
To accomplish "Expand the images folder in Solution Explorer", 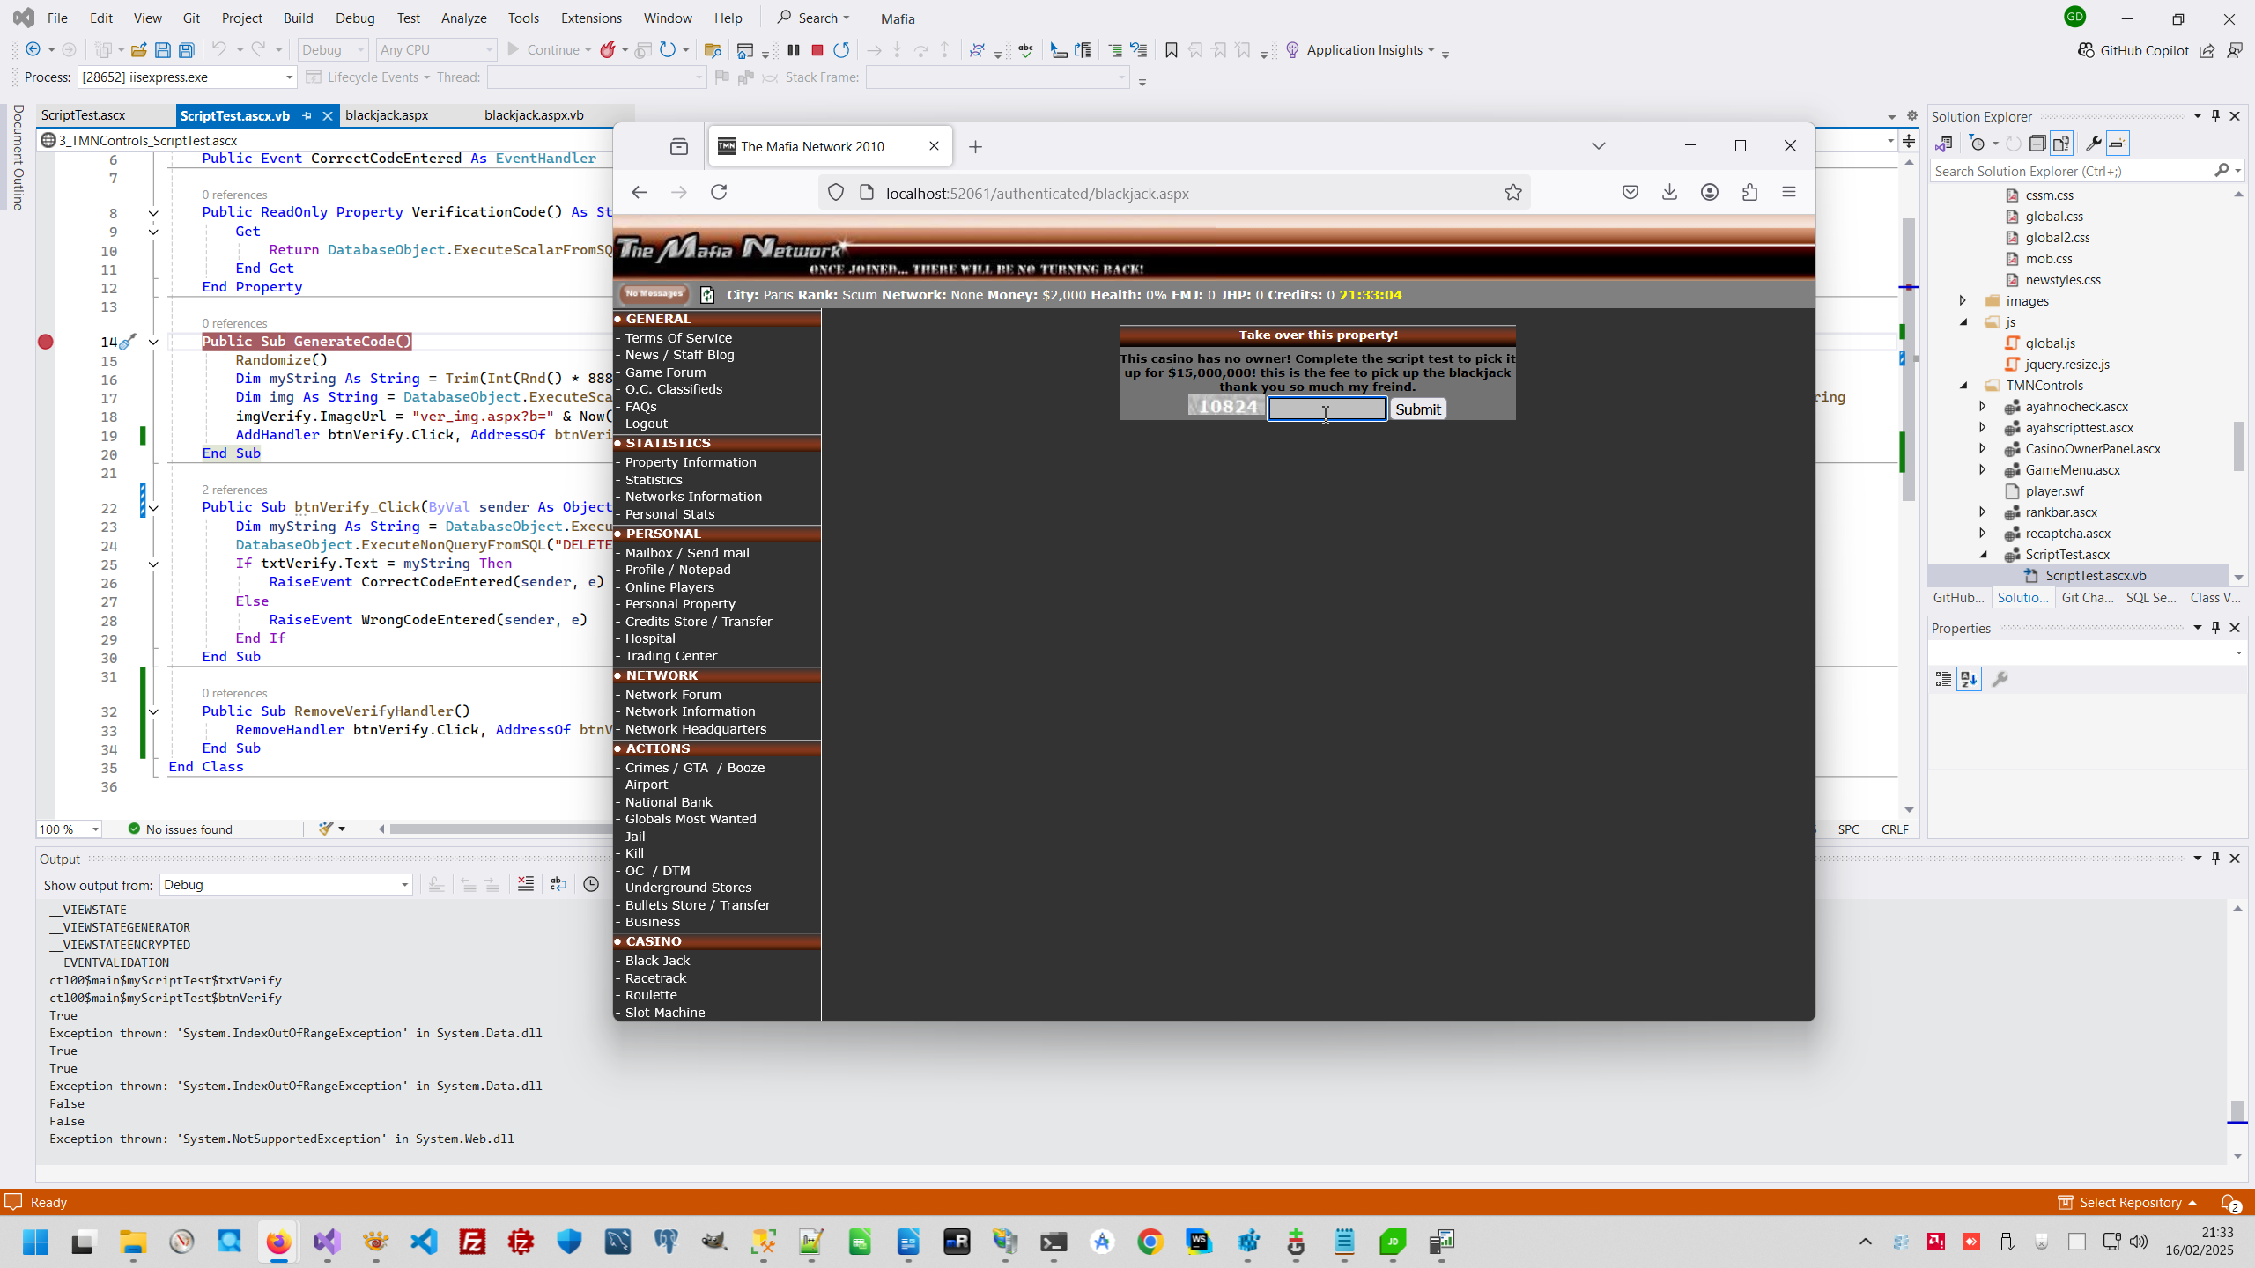I will click(x=1963, y=300).
